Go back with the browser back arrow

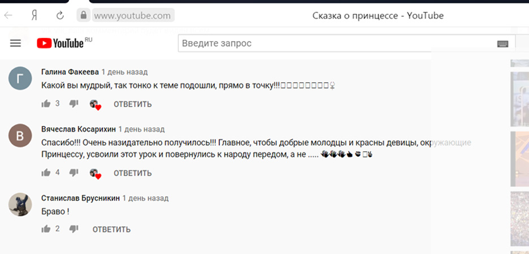pos(8,15)
